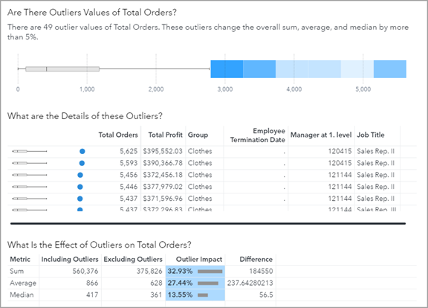The image size is (428, 308).
Task: Click the blue outlier dot in the 5,625 row
Action: pyautogui.click(x=82, y=151)
